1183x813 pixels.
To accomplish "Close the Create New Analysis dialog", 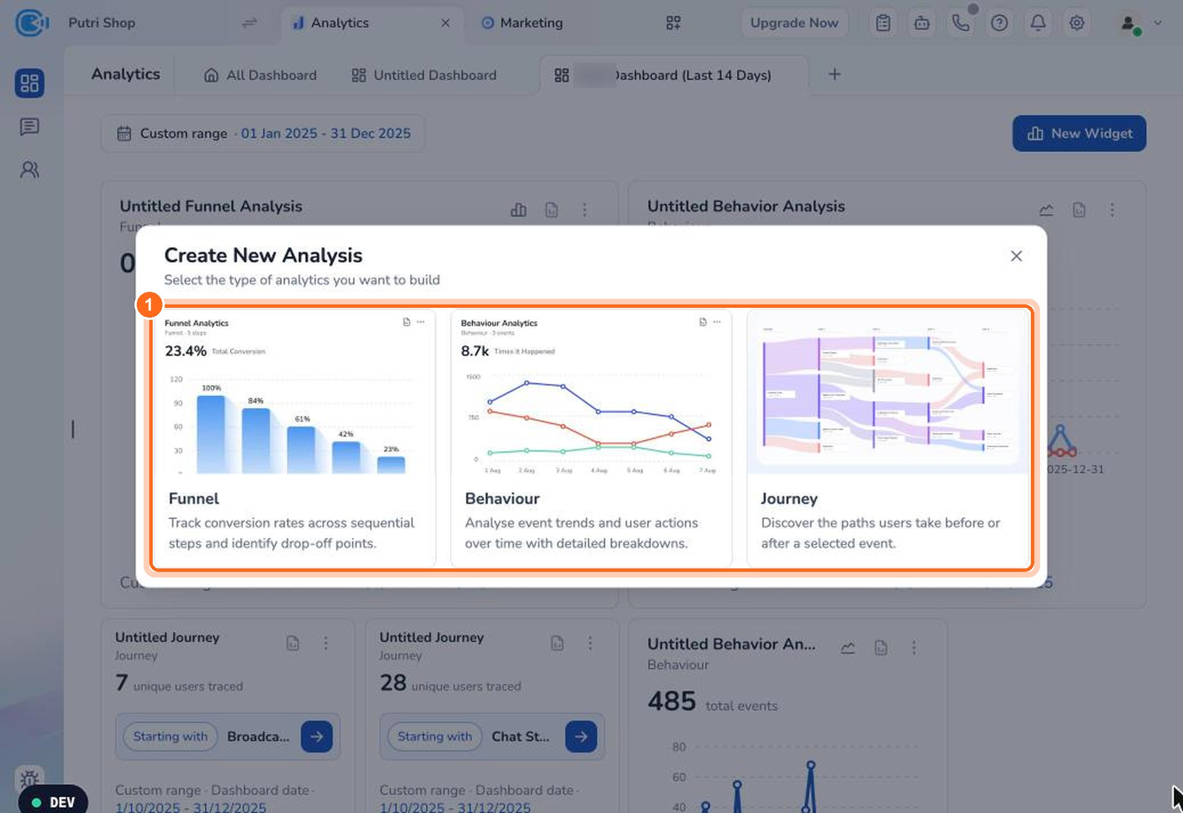I will (1016, 256).
